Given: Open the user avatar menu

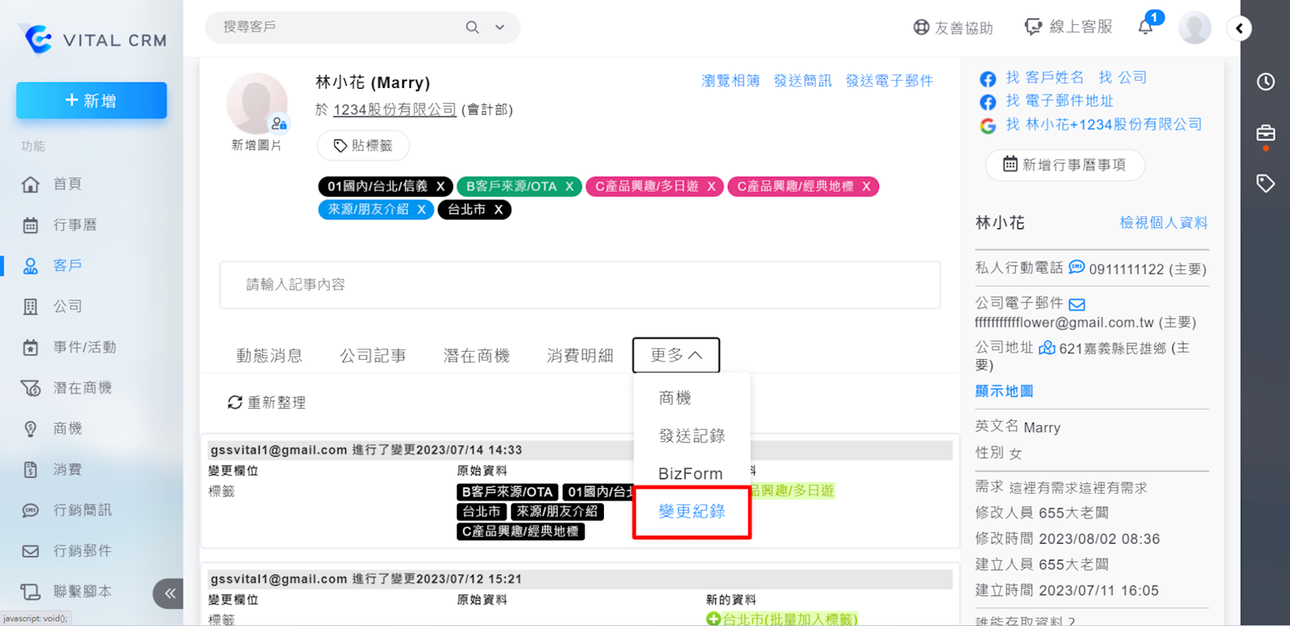Looking at the screenshot, I should [x=1194, y=27].
